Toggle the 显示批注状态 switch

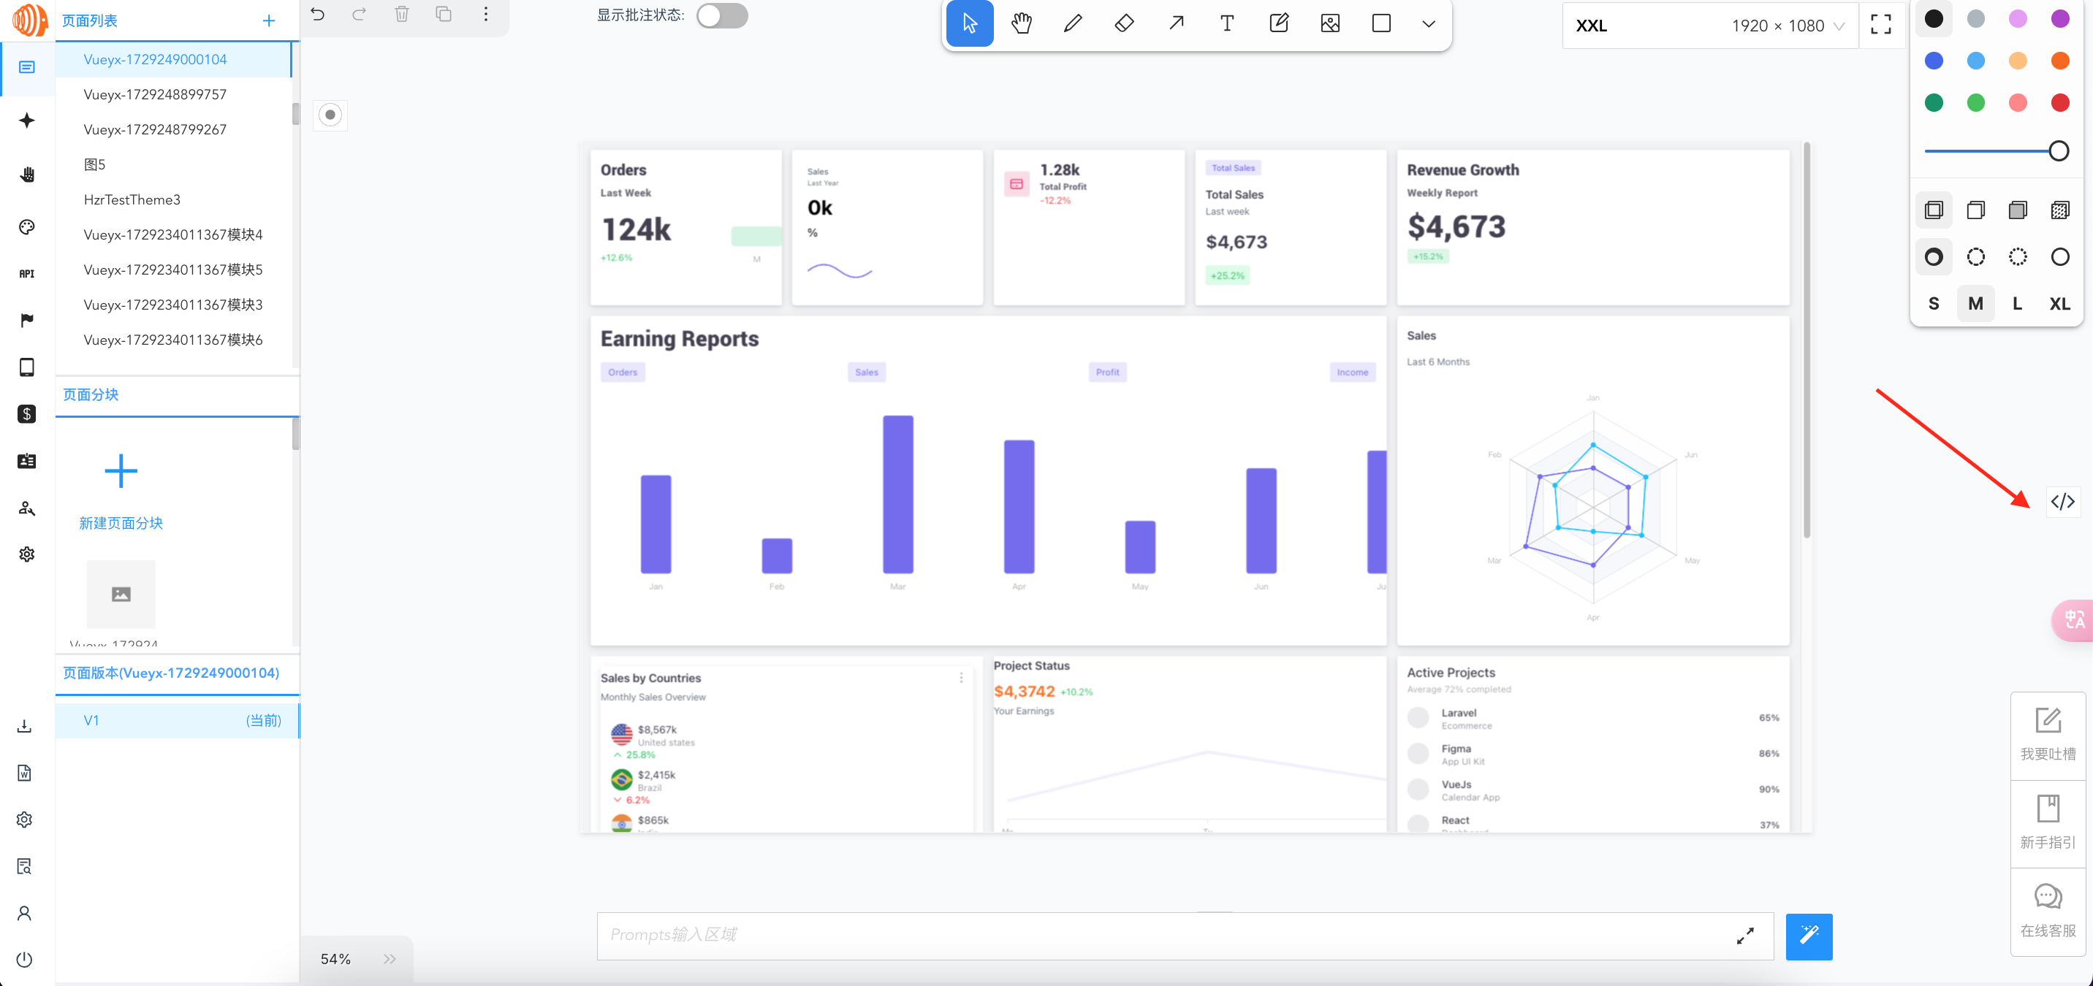tap(721, 15)
